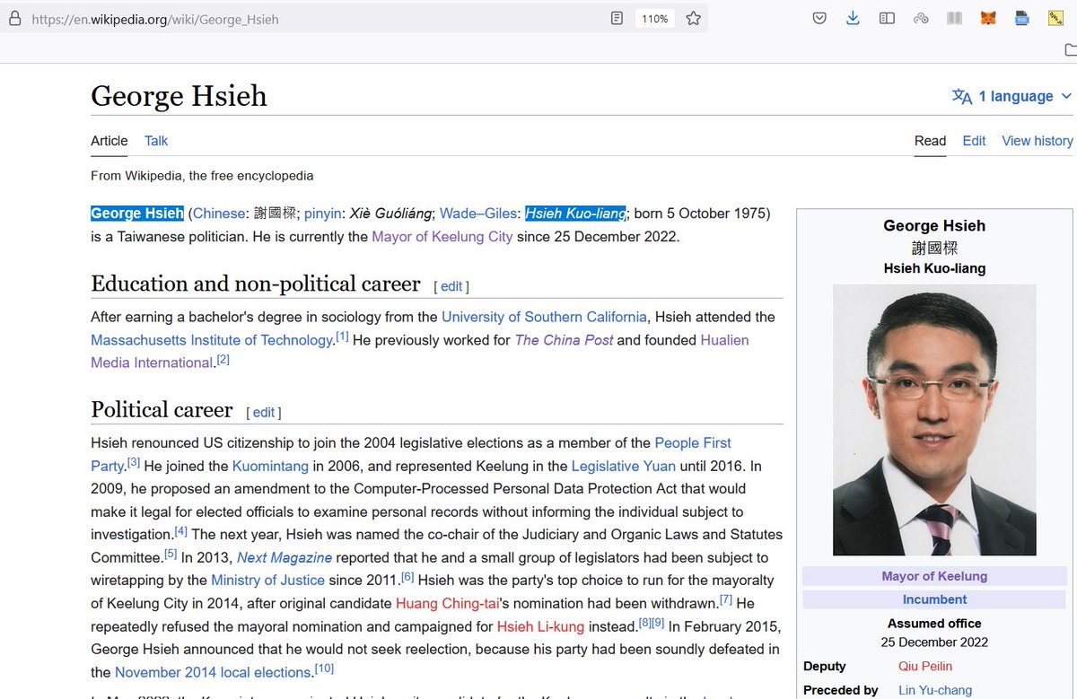Screen dimensions: 1077x699
Task: Show the sidebar panel icon
Action: [887, 18]
